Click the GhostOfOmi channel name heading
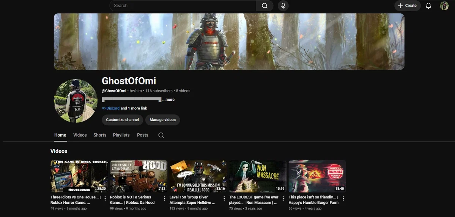Screen dimensions: 455x217 (x=129, y=81)
